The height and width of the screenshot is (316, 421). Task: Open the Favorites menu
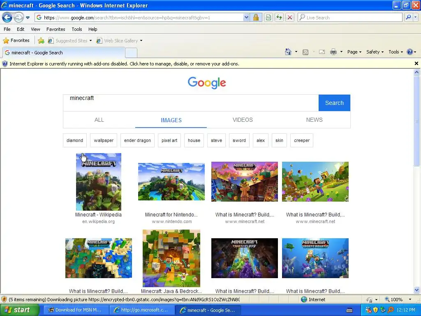click(56, 29)
